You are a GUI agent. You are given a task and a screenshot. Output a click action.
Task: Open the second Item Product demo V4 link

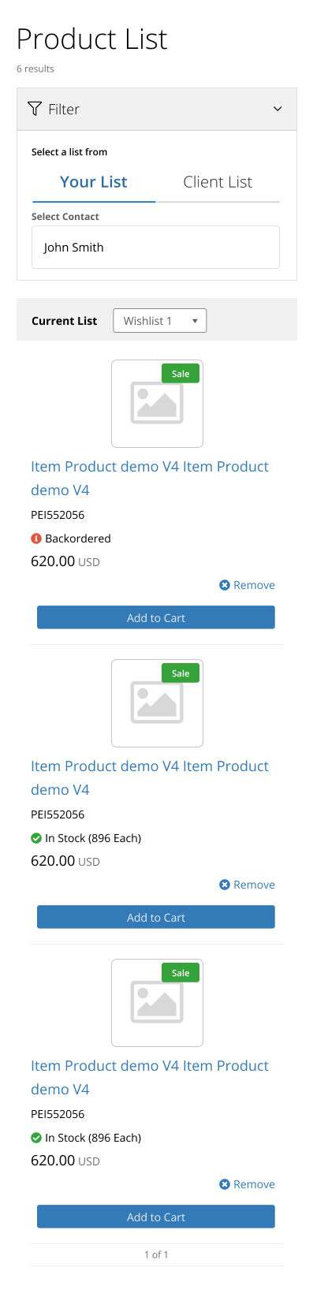150,777
